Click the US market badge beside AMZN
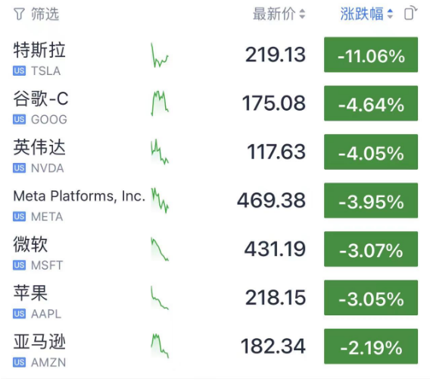The height and width of the screenshot is (382, 430). pos(19,362)
